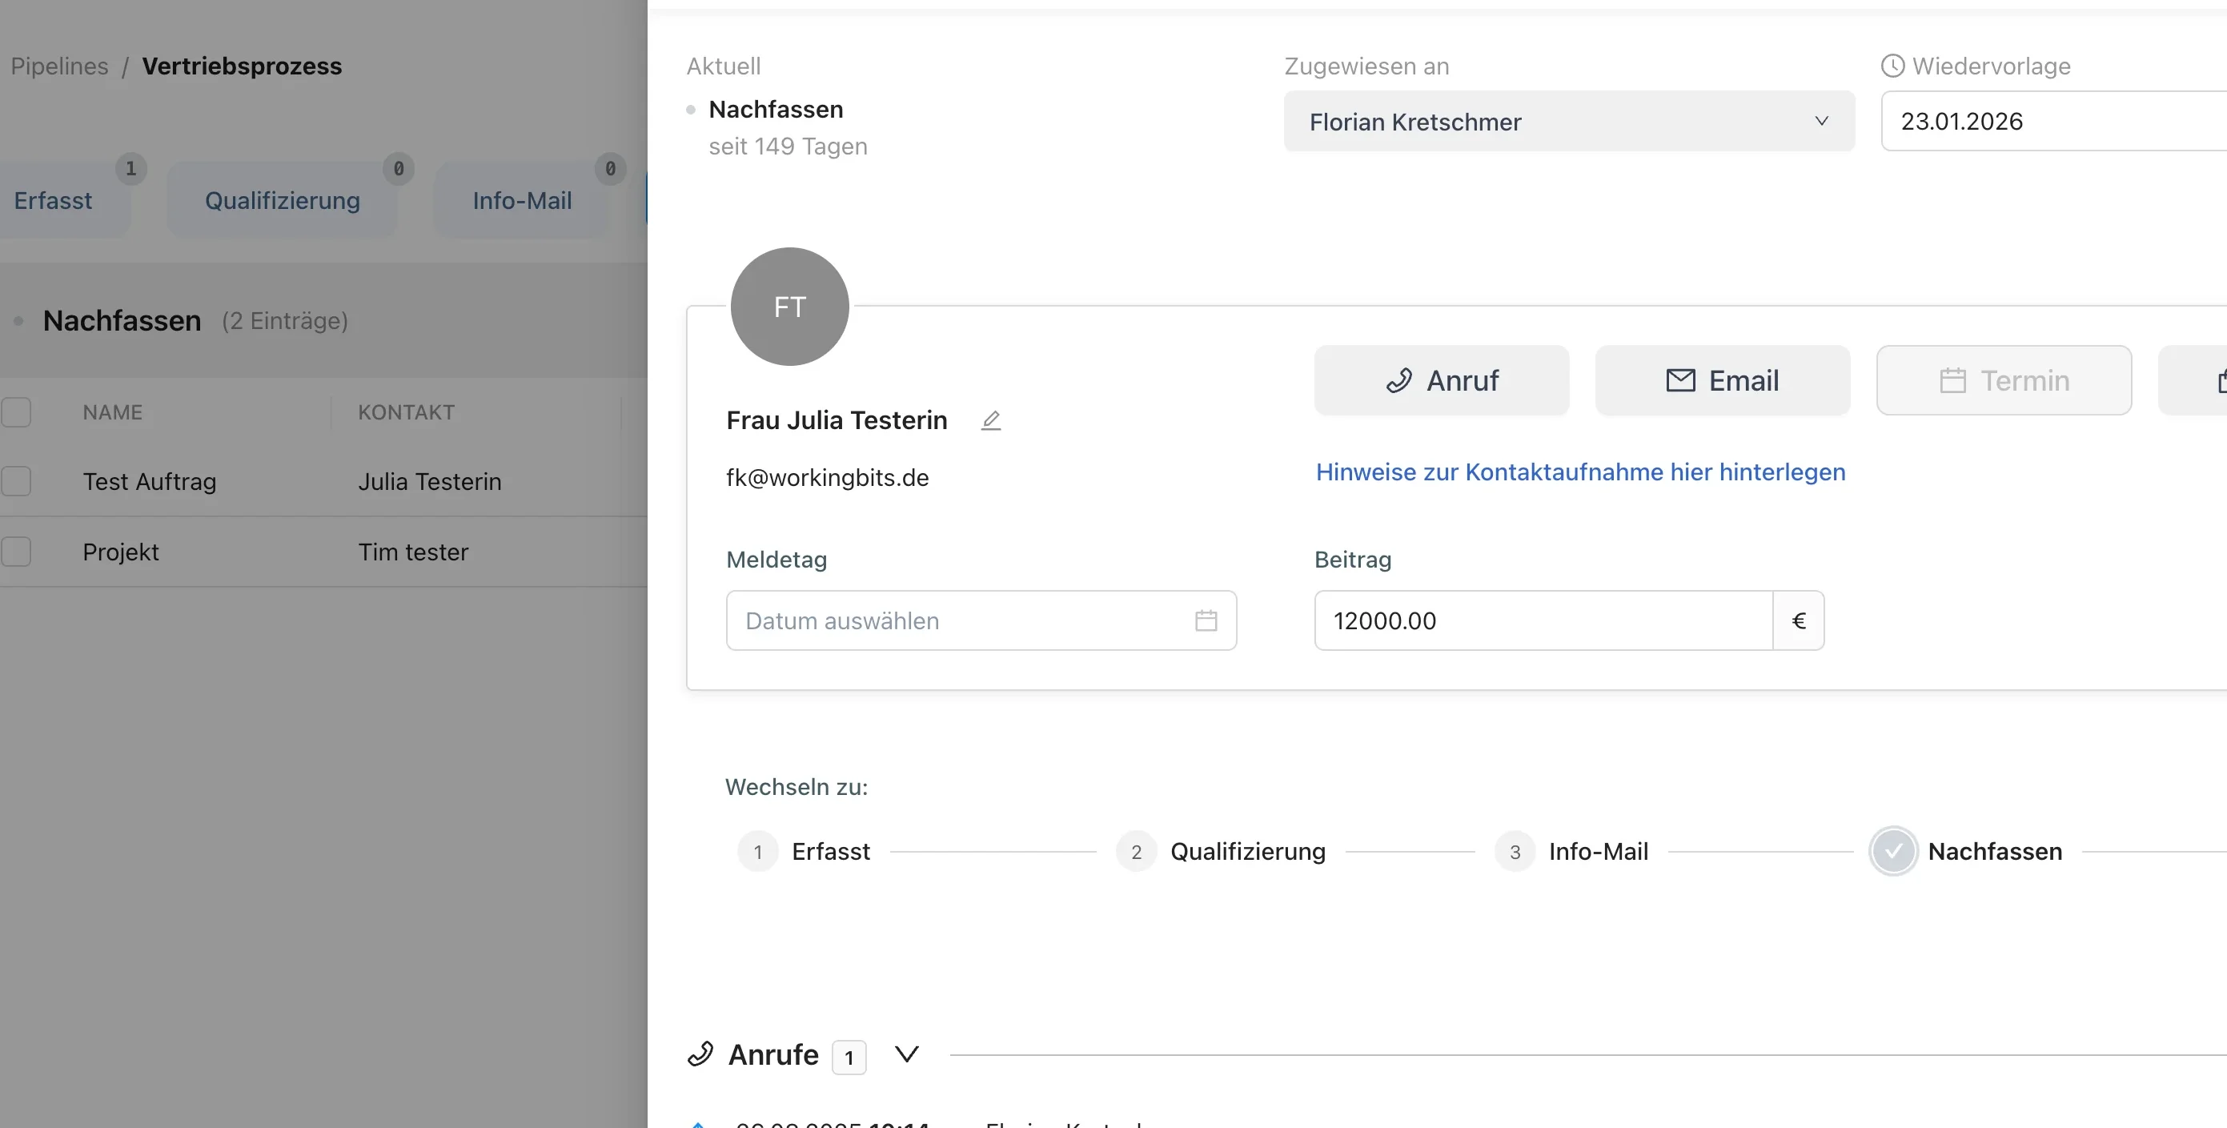This screenshot has height=1128, width=2227.
Task: Click the Nachfassen checkmark step circle
Action: point(1892,851)
